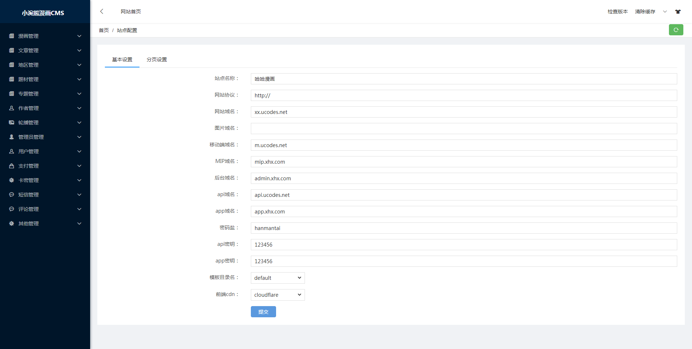This screenshot has height=349, width=692.
Task: Click the 检查版本 link
Action: click(x=617, y=12)
